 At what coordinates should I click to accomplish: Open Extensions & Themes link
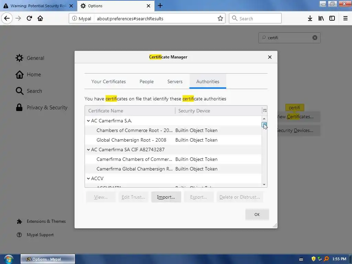click(x=41, y=221)
